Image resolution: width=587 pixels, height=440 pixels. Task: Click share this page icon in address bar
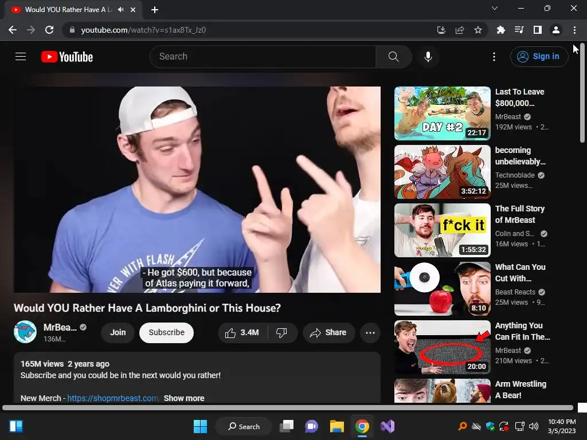tap(460, 30)
